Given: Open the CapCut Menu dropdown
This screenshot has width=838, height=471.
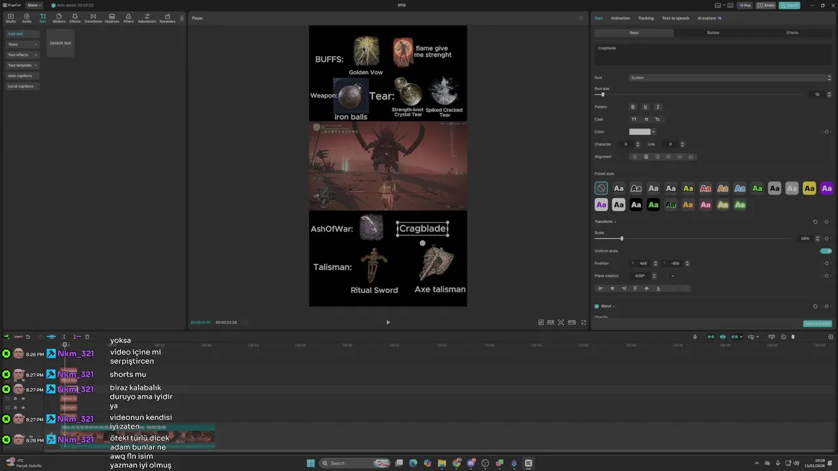Looking at the screenshot, I should pos(34,5).
